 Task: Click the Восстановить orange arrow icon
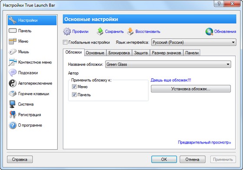tap(130, 32)
